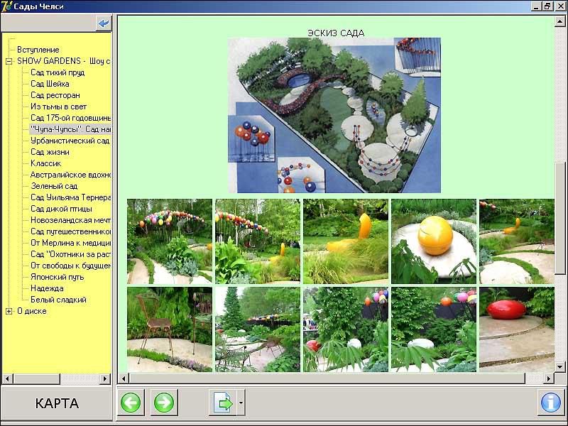Click the green forward arrow button
The width and height of the screenshot is (568, 426).
pyautogui.click(x=164, y=403)
